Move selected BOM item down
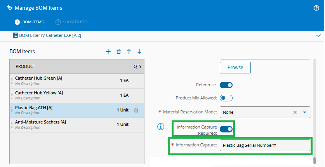Image resolution: width=325 pixels, height=167 pixels. click(x=139, y=52)
